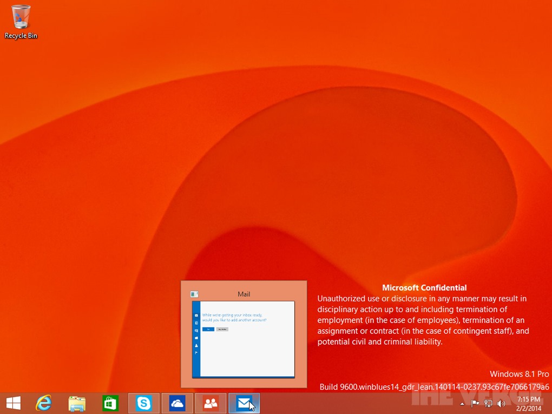Open the People app from the taskbar
The width and height of the screenshot is (552, 414).
click(x=211, y=403)
